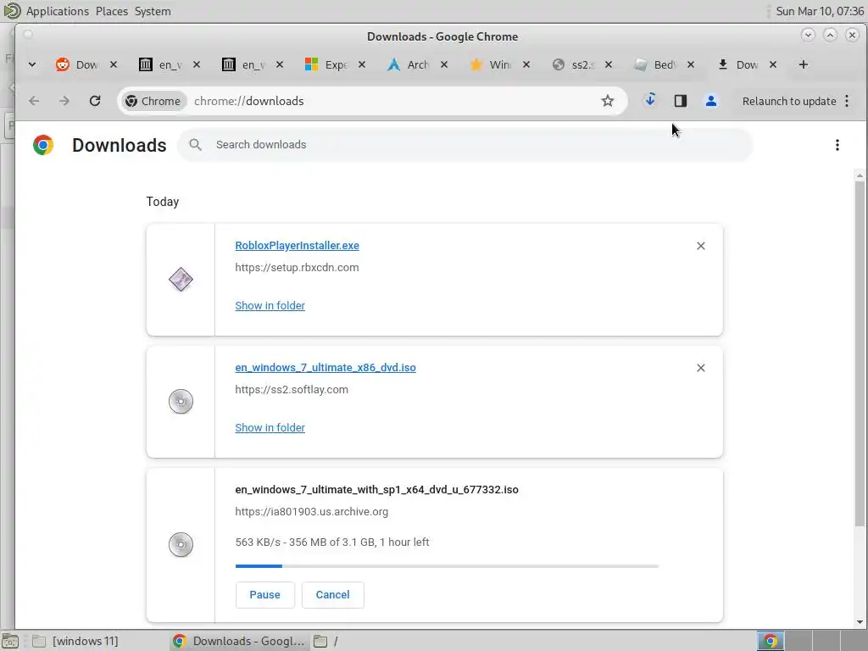Screen dimensions: 868x651
Task: Reload the downloads page
Action: (95, 101)
